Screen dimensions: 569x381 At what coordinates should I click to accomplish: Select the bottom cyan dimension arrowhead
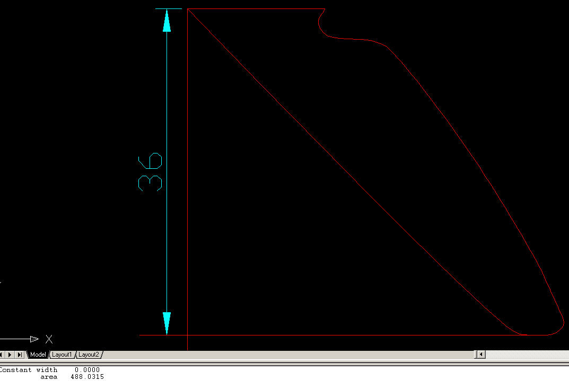pos(167,323)
